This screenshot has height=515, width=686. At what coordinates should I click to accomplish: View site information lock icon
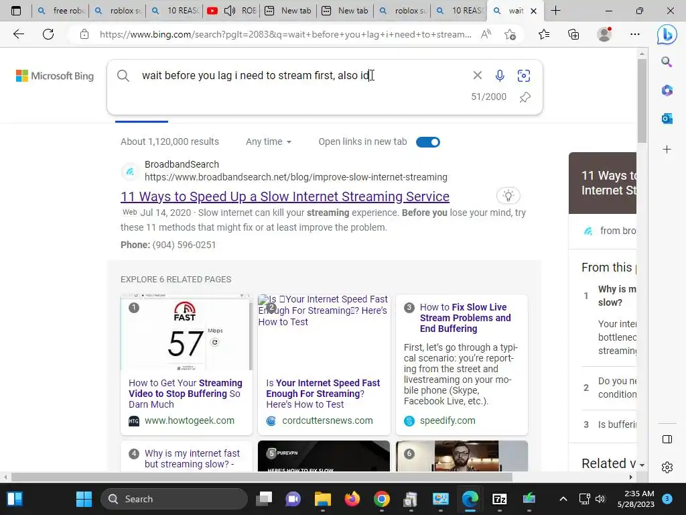point(84,34)
